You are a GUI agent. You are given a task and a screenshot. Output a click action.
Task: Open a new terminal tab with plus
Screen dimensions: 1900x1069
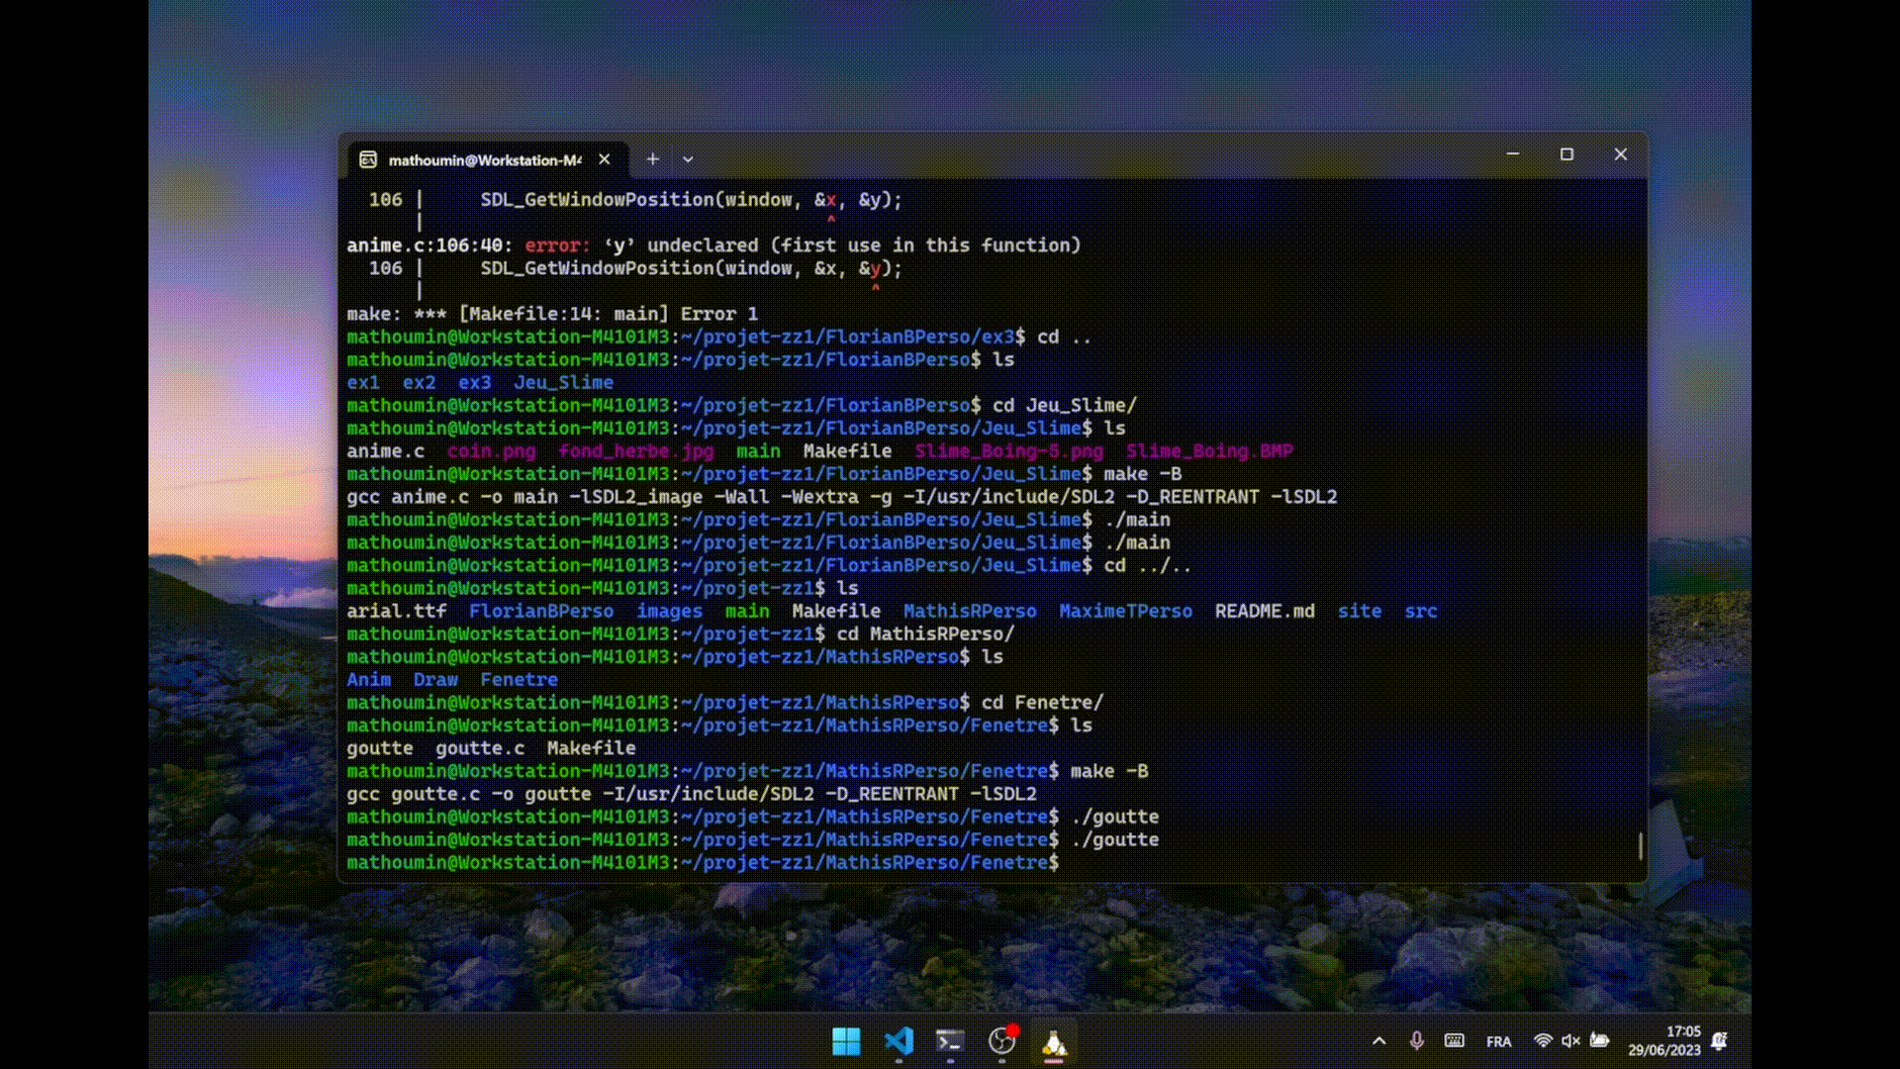(652, 159)
